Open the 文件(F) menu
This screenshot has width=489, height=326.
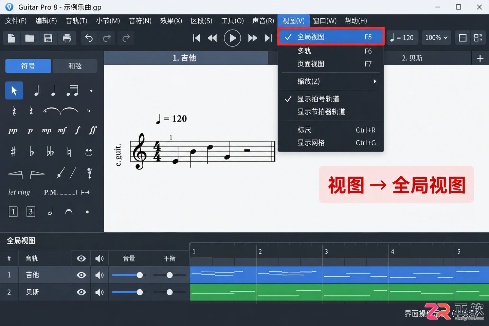(16, 21)
